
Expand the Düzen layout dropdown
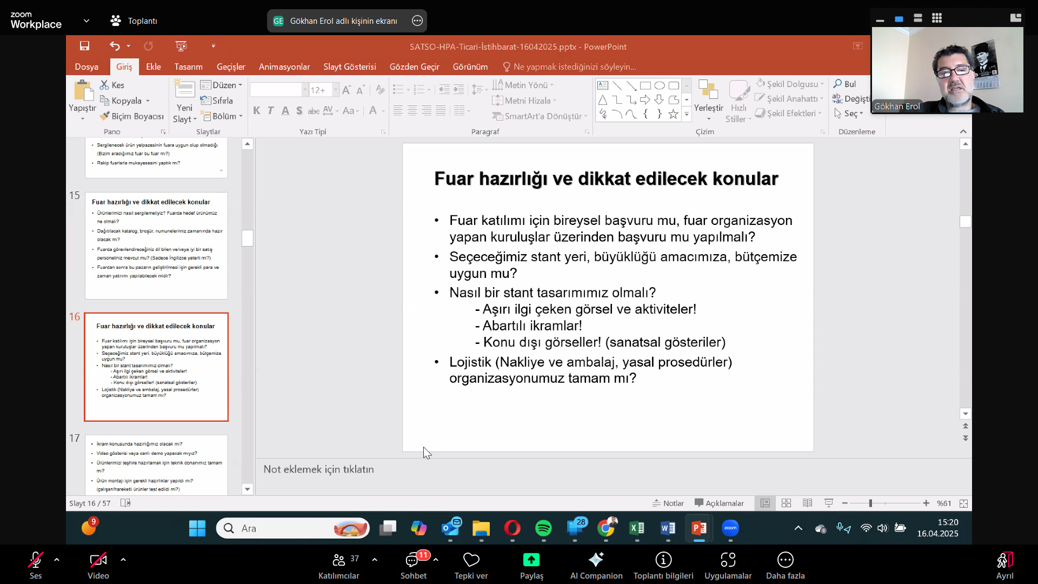click(x=221, y=85)
